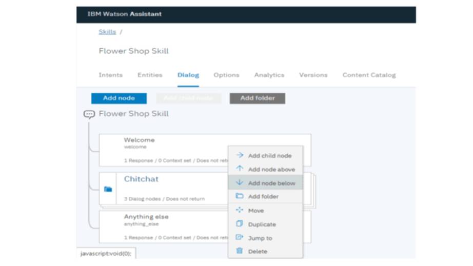Click the folder icon on Chitchat node
473x266 pixels.
pyautogui.click(x=108, y=189)
